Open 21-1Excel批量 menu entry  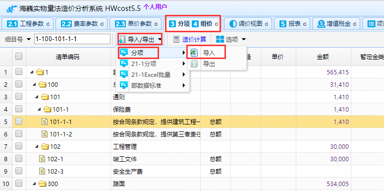click(152, 74)
